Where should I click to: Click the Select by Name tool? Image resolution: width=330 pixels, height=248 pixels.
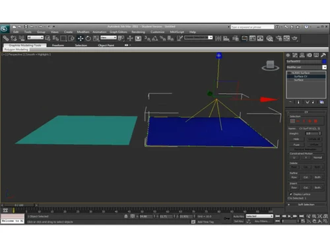tap(55, 38)
